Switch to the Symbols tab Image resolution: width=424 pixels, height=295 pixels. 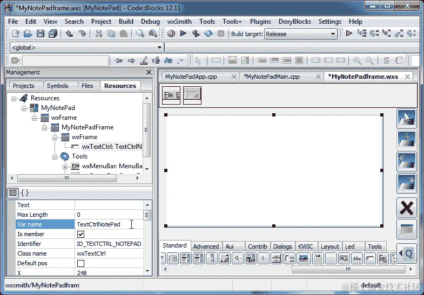[x=58, y=86]
